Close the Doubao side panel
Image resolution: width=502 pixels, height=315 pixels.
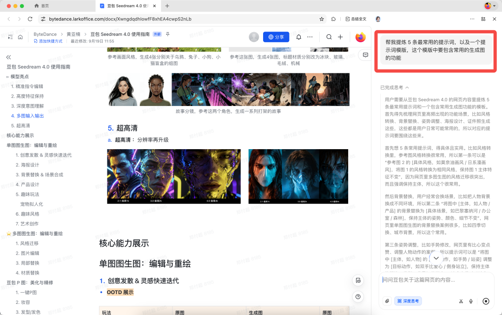tap(494, 19)
